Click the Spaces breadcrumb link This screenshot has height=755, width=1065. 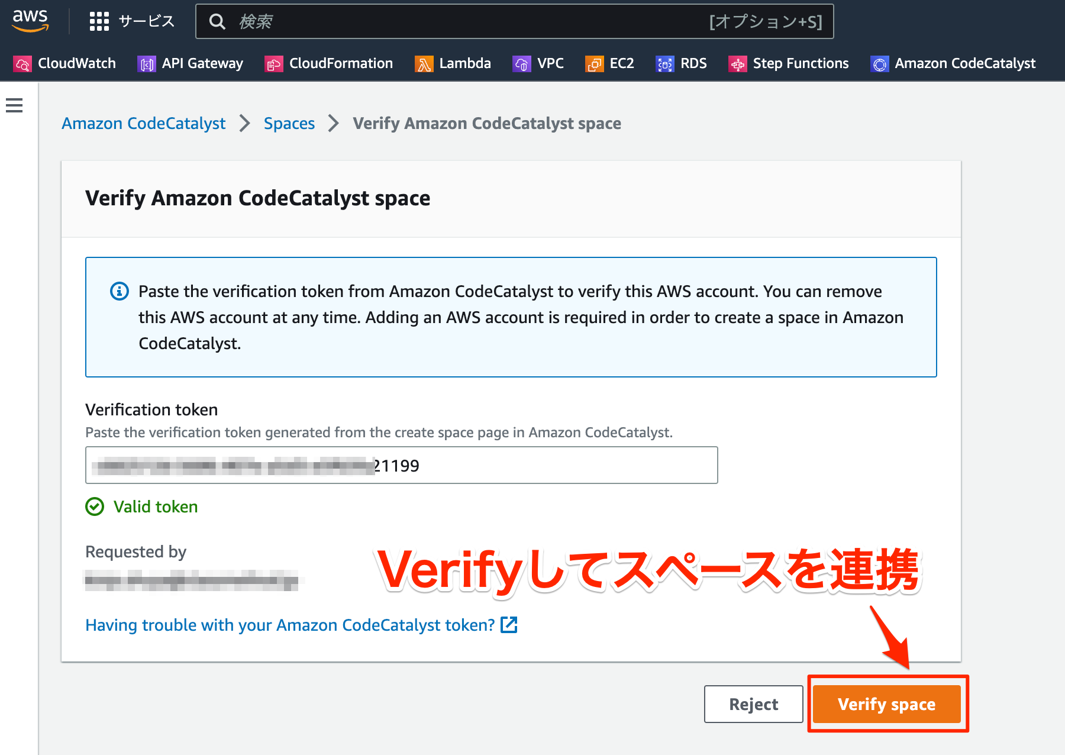289,123
